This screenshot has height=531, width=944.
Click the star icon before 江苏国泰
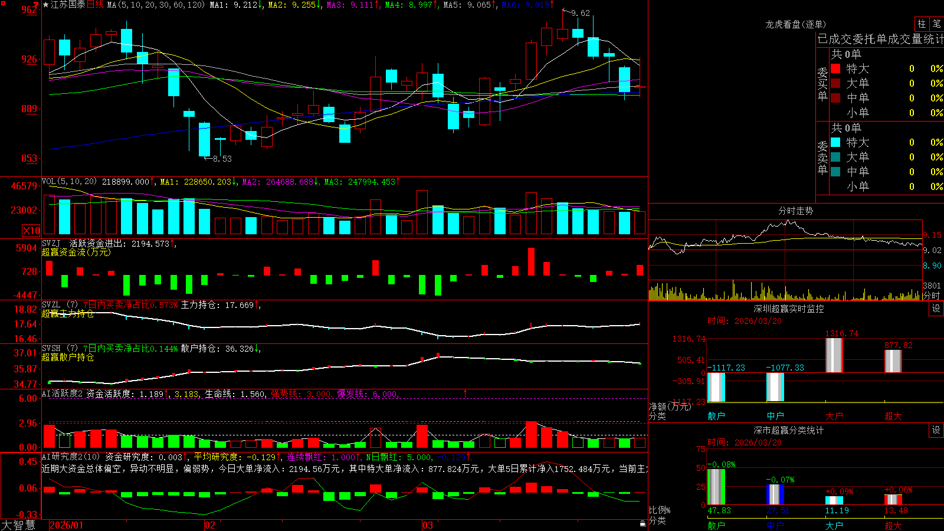click(x=46, y=5)
